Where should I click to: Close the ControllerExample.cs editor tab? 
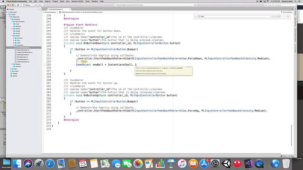(x=70, y=9)
